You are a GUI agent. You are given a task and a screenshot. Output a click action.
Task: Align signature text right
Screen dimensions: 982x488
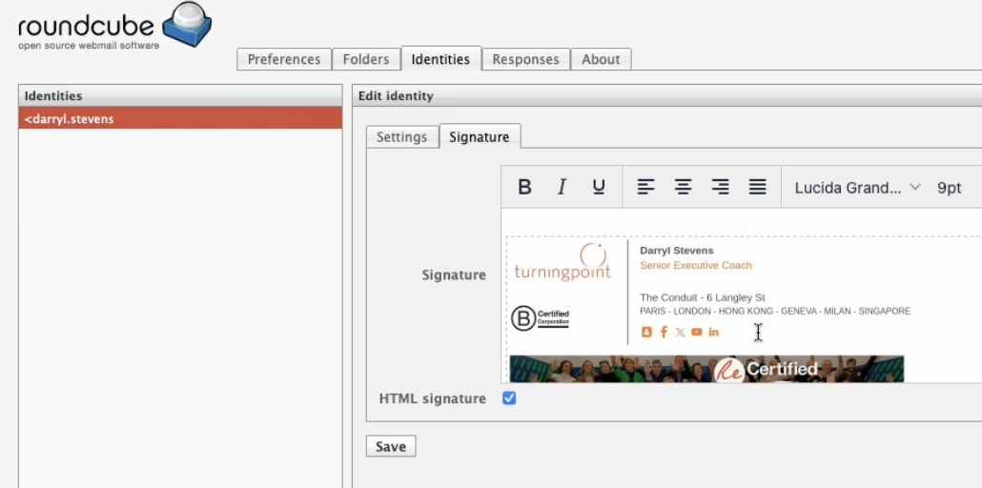720,187
